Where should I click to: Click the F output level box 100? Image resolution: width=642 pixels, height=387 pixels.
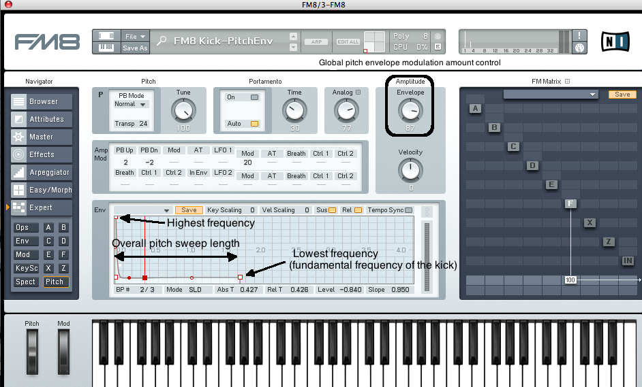[570, 280]
